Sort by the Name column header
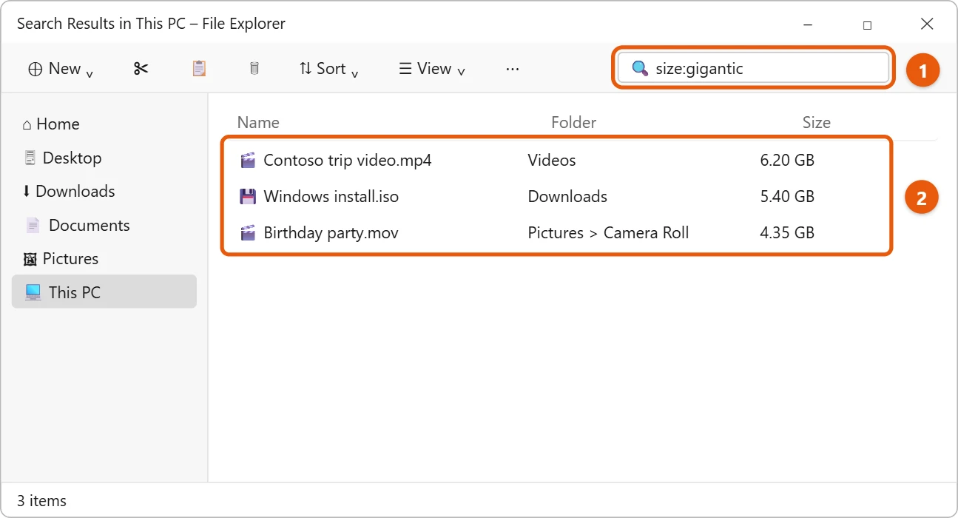The image size is (958, 518). (258, 123)
